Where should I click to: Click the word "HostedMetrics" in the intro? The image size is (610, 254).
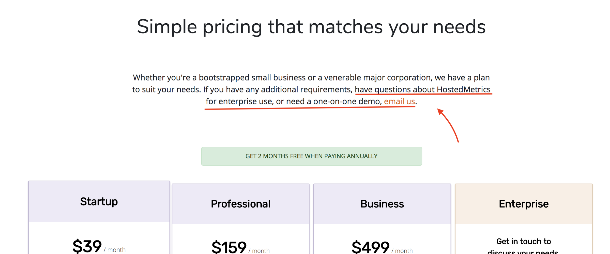463,89
